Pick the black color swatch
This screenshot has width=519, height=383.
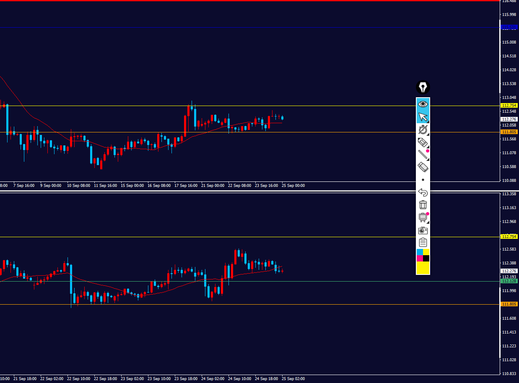426,258
